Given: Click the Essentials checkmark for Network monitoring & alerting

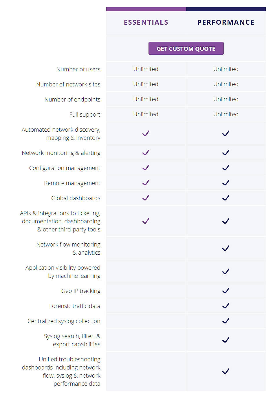Looking at the screenshot, I should [146, 153].
